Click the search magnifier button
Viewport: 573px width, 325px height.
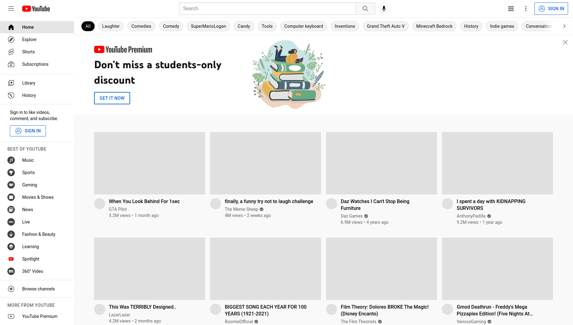pyautogui.click(x=365, y=9)
